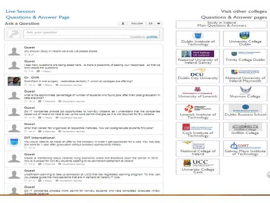270x203 pixels.
Task: Click Dr. GVR's profile photo
Action: click(x=14, y=81)
